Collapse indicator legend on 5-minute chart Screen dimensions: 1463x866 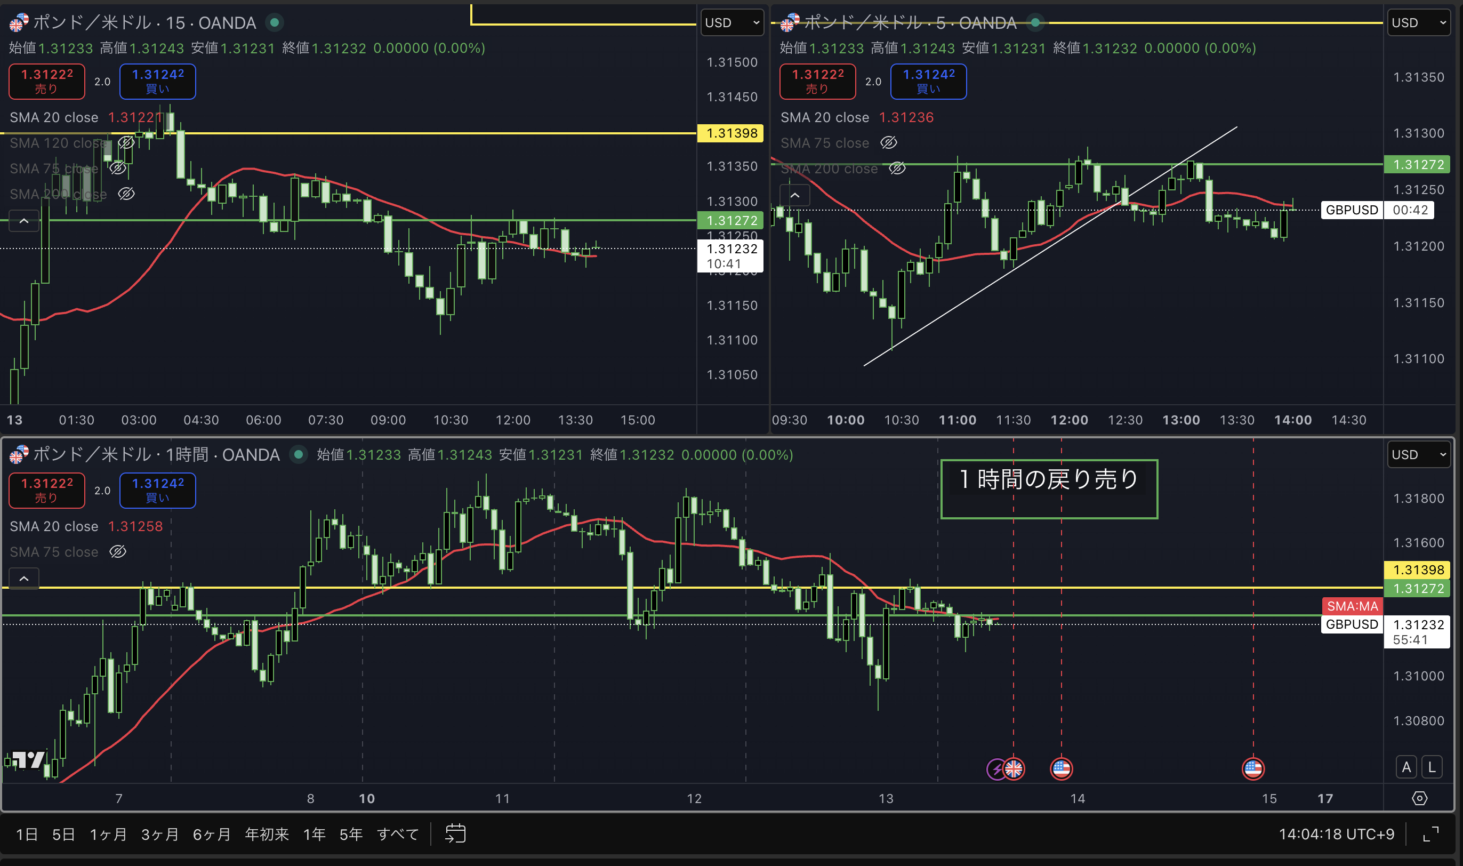[x=794, y=196]
